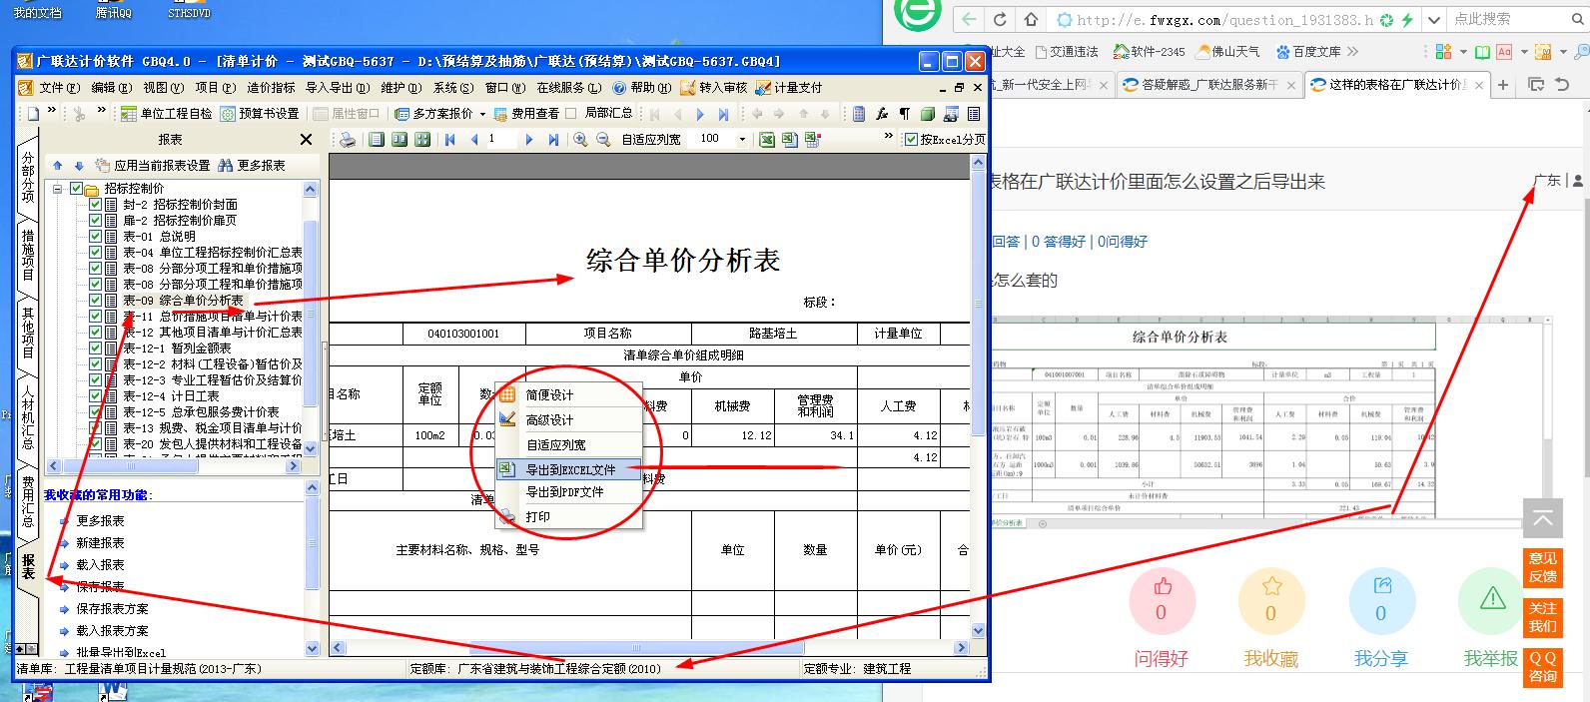Image resolution: width=1590 pixels, height=702 pixels.
Task: Click browser refresh icon
Action: (x=1000, y=19)
